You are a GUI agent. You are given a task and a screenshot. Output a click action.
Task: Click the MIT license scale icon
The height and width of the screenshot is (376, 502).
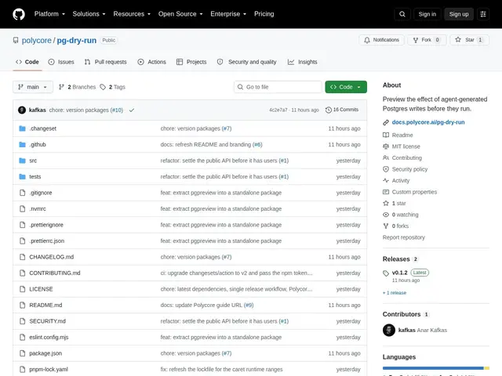(x=386, y=146)
